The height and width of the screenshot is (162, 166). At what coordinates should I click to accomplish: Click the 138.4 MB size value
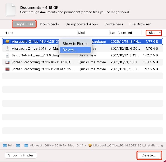point(150,62)
